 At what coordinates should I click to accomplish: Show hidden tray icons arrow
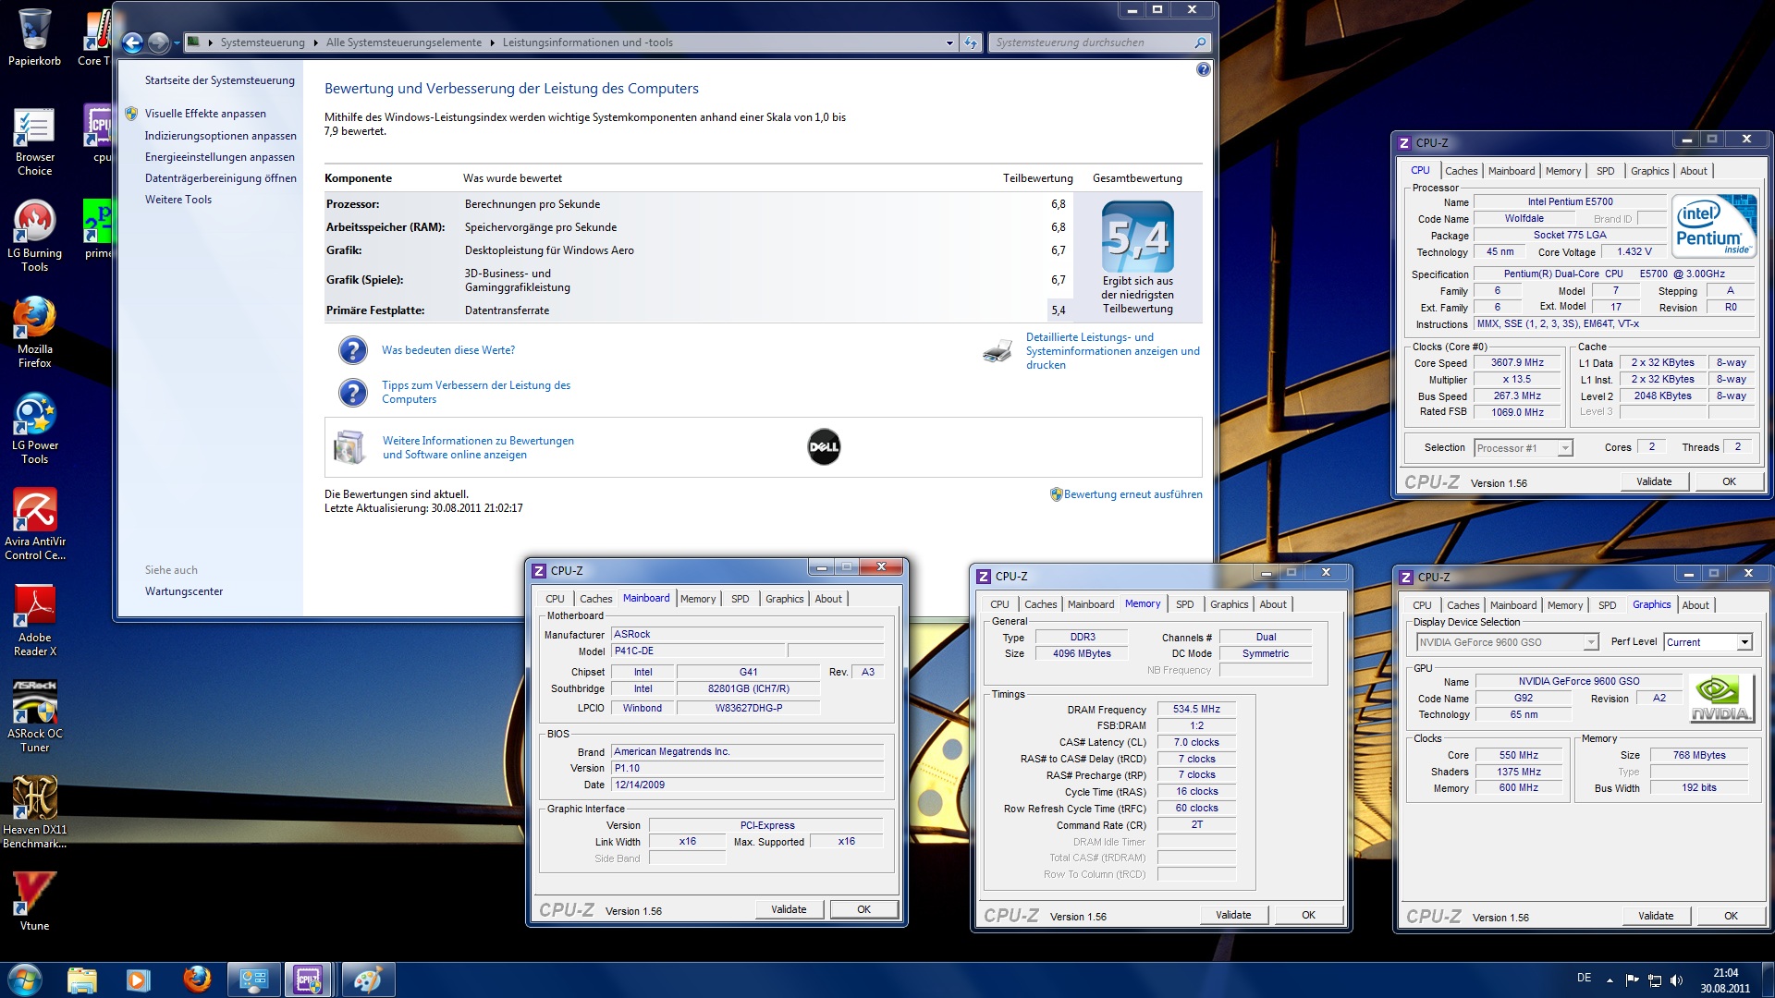[1610, 980]
